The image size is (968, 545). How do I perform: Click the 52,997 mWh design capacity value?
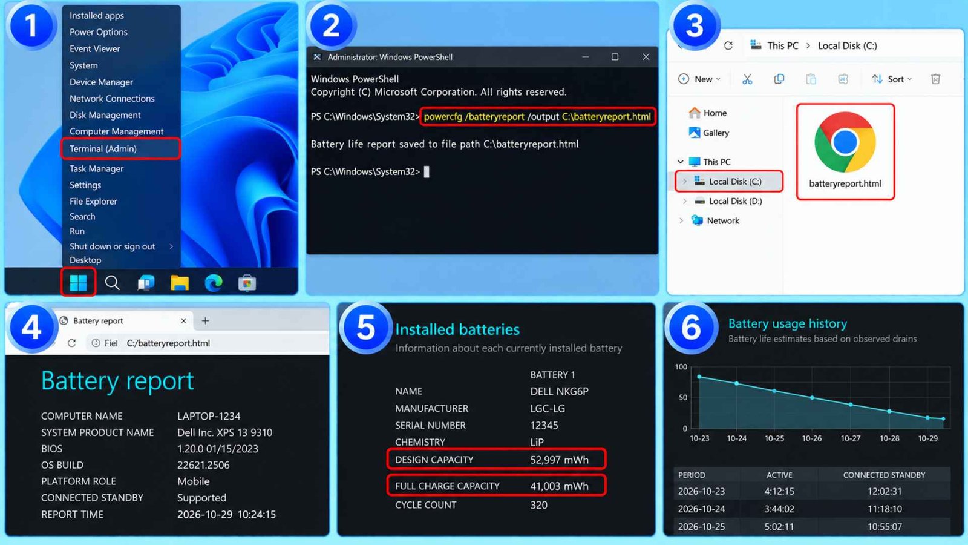[x=560, y=460]
